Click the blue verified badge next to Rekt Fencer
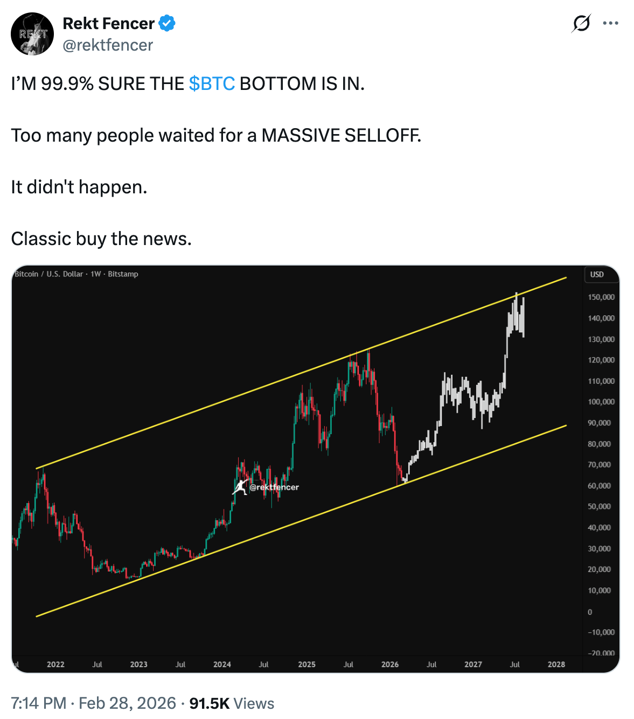 168,23
